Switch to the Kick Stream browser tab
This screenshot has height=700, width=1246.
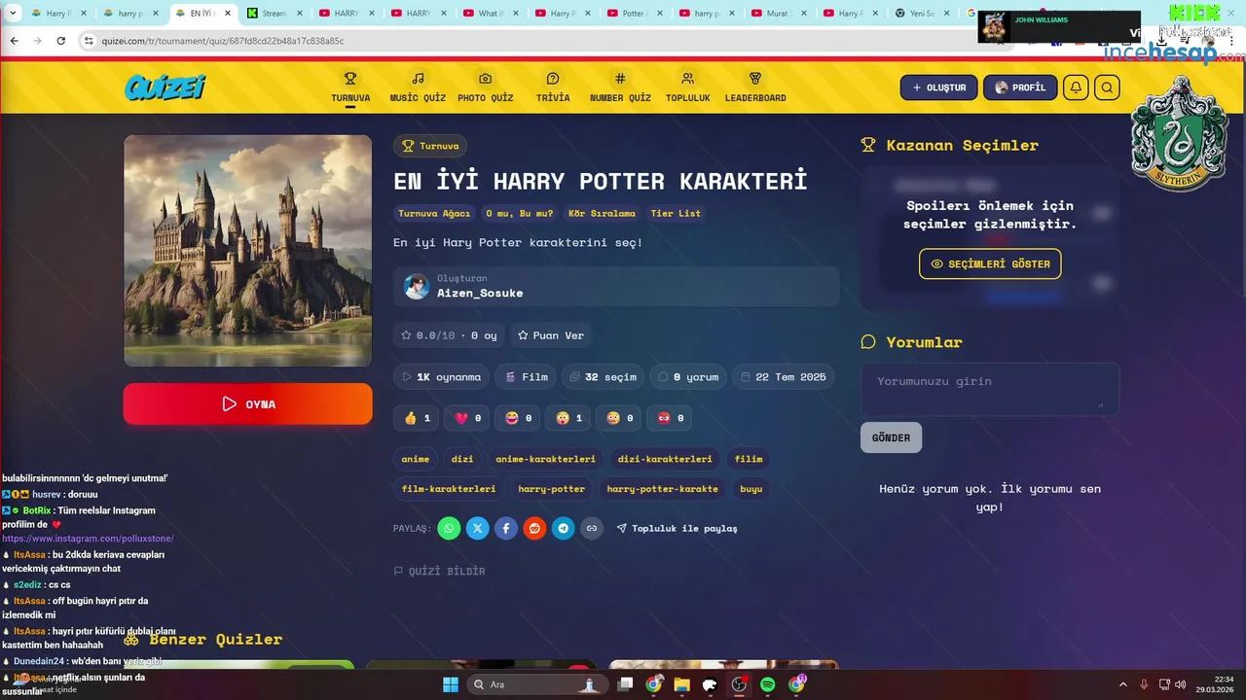coord(276,14)
